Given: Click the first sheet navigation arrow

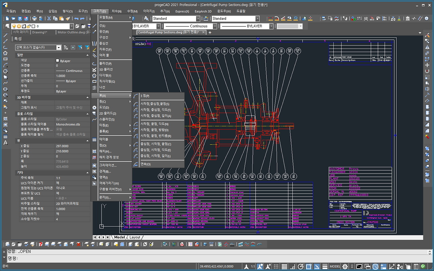Looking at the screenshot, I should coord(95,237).
